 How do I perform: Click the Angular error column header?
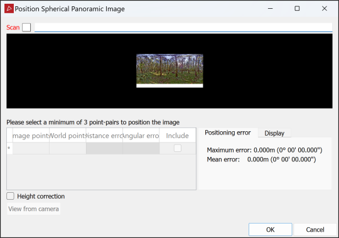(x=141, y=136)
